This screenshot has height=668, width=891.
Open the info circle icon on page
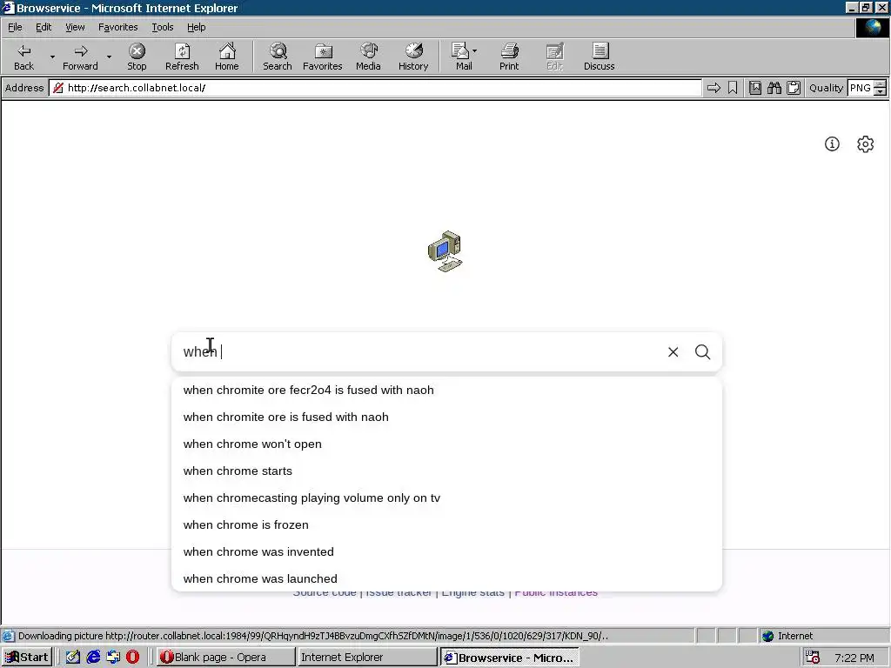point(832,144)
